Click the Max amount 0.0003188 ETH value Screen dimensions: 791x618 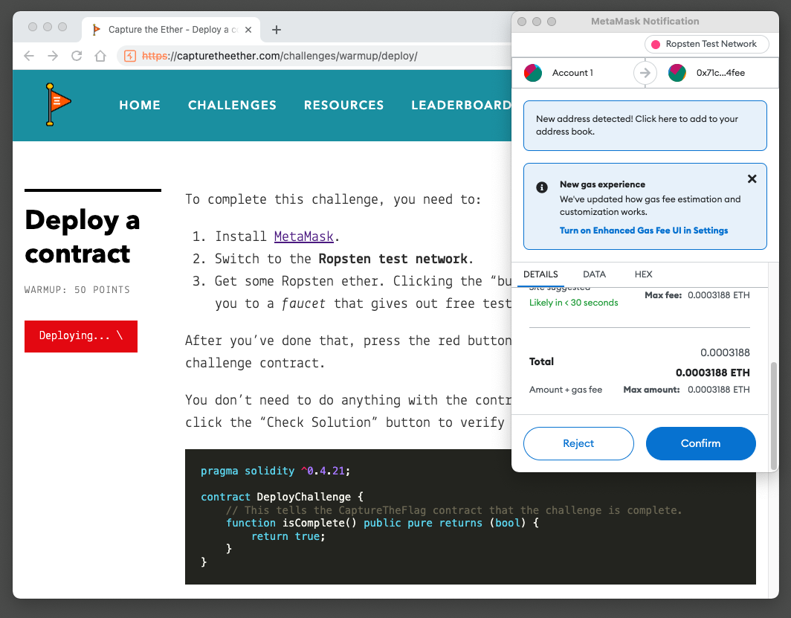[718, 390]
